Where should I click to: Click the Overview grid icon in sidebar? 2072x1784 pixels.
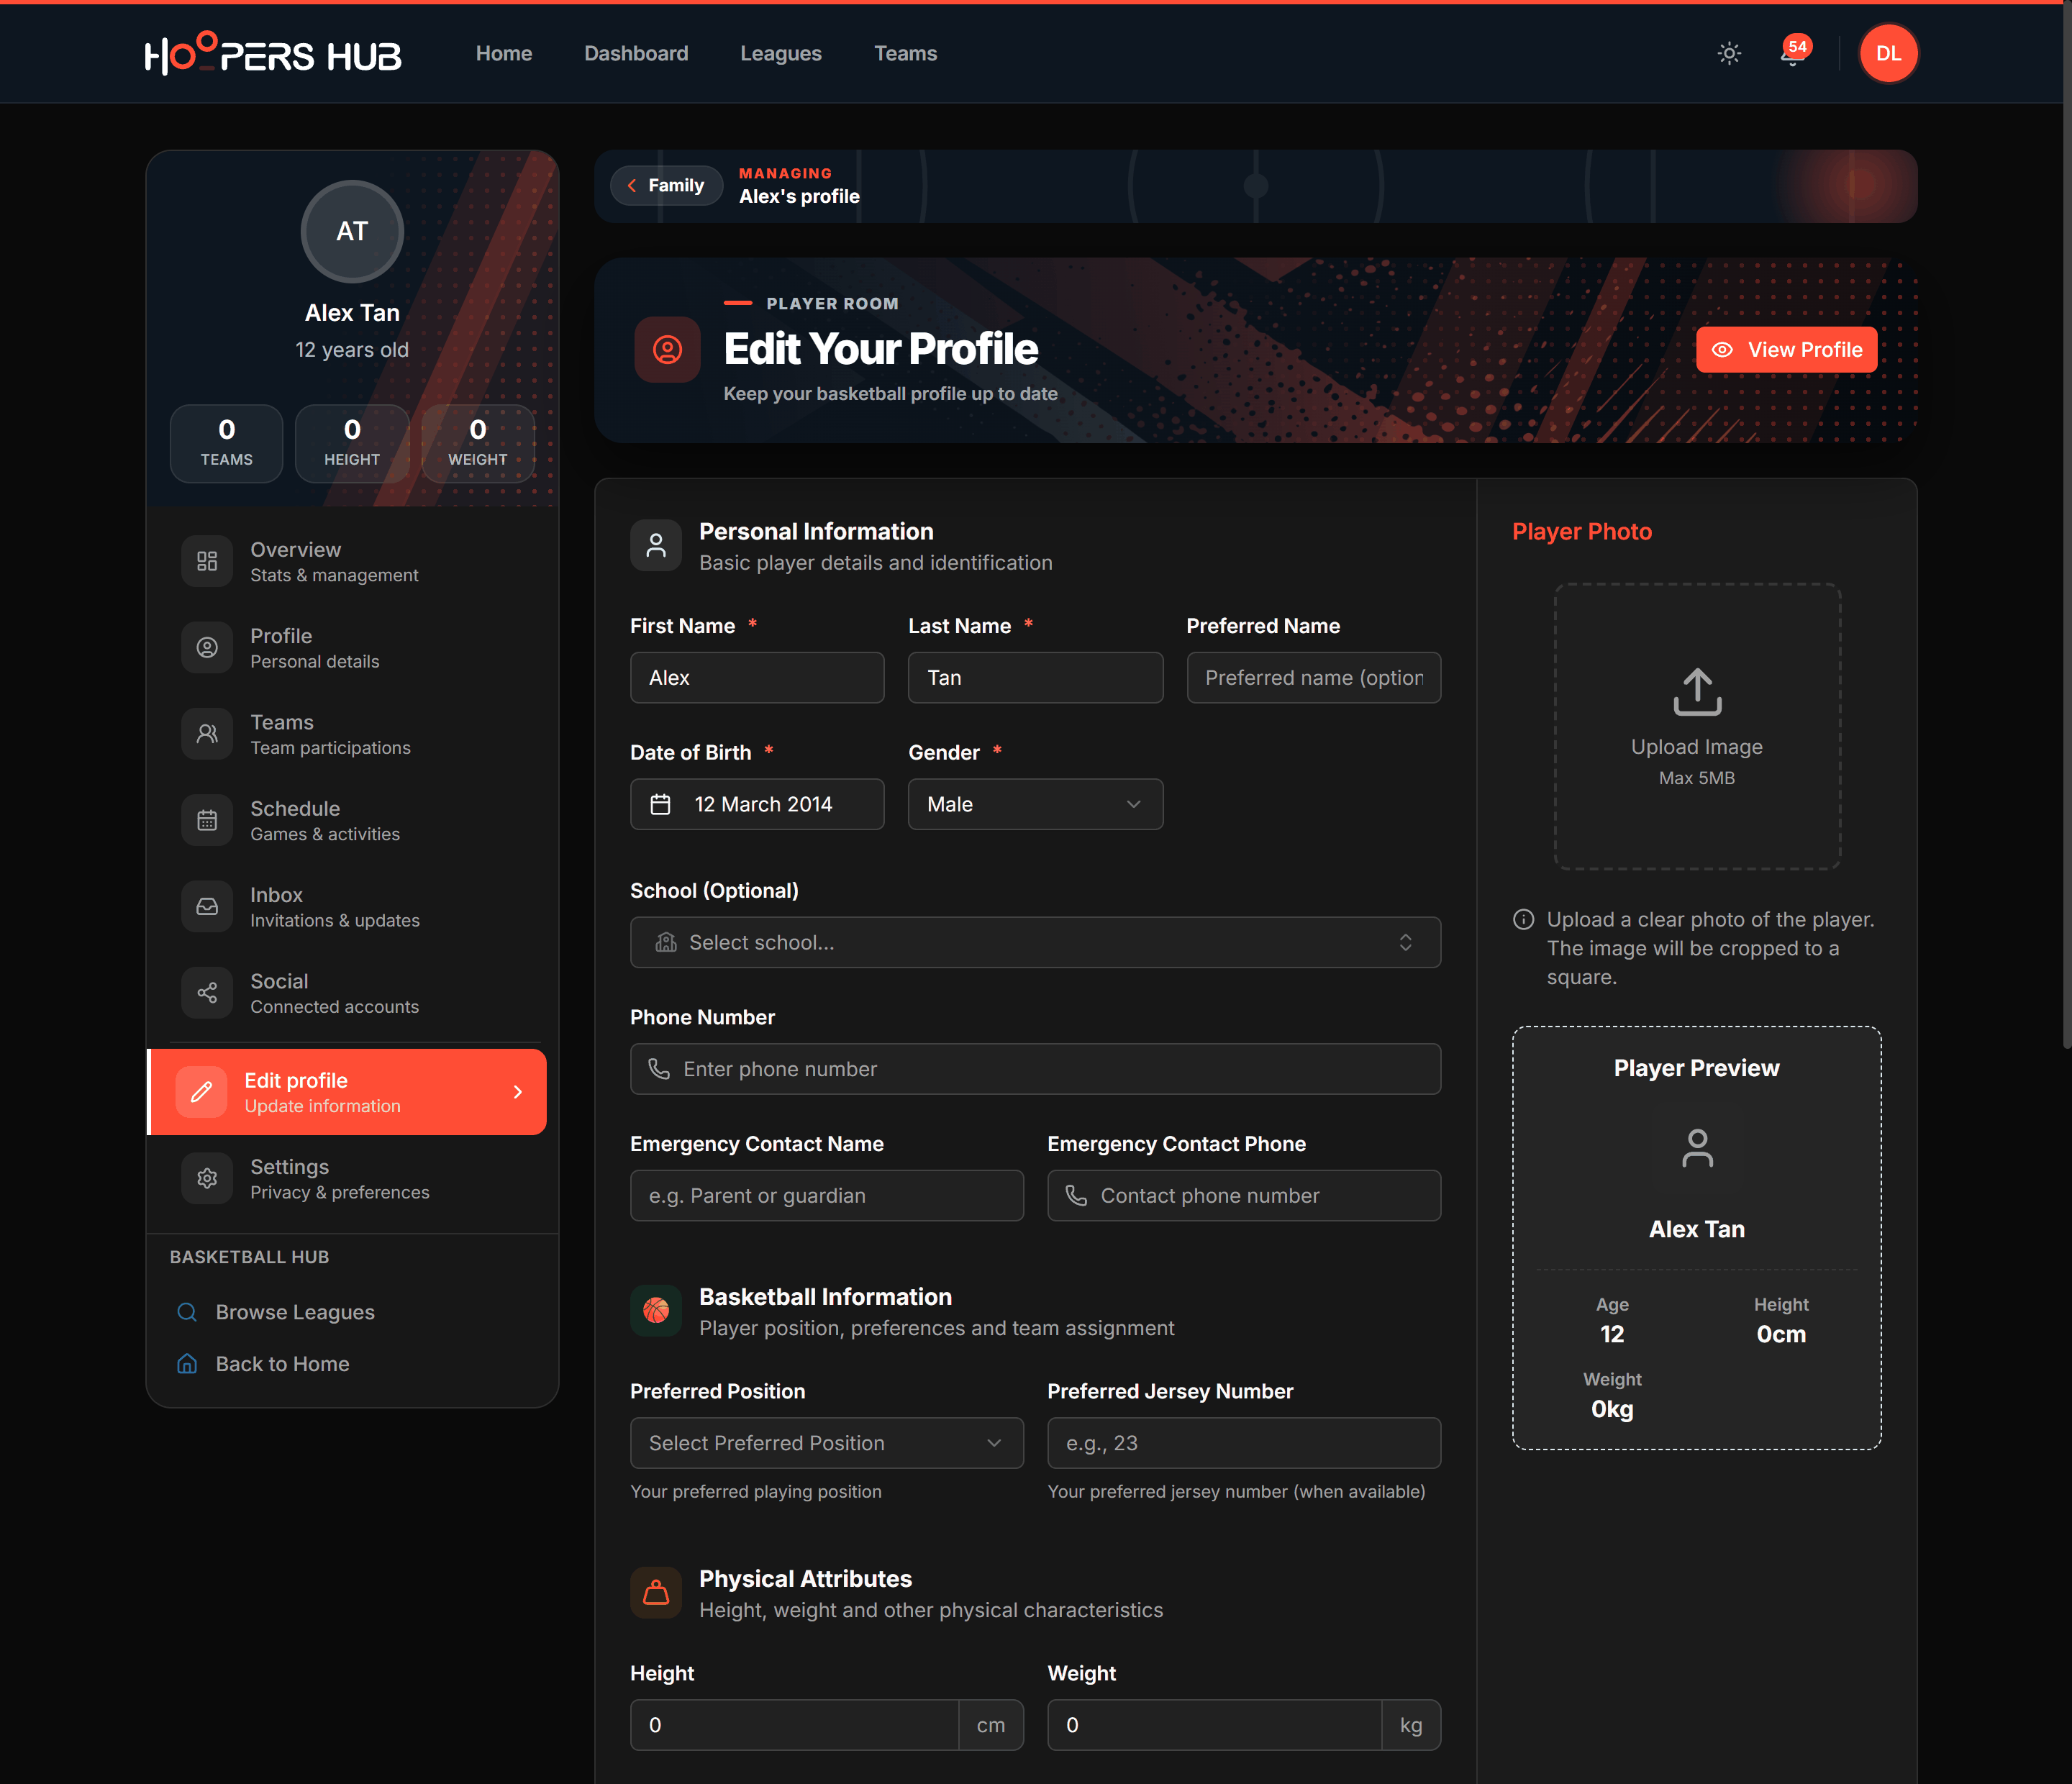point(207,561)
